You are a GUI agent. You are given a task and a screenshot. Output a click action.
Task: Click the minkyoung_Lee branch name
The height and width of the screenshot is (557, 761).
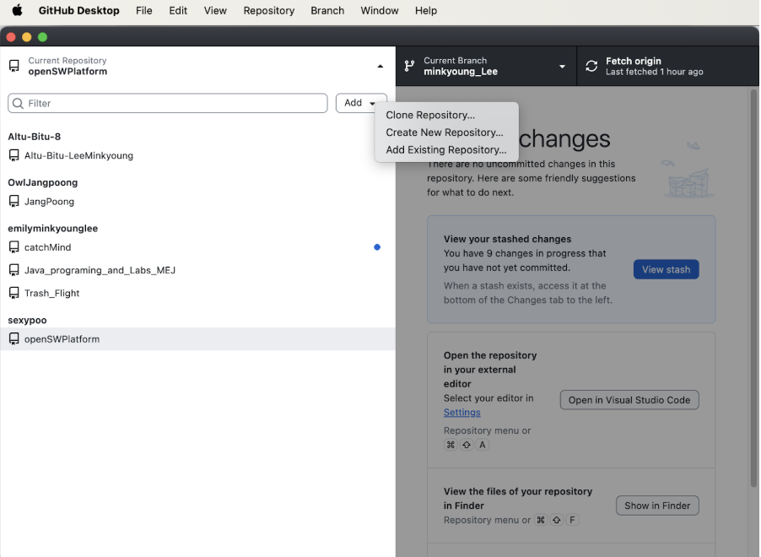tap(461, 72)
